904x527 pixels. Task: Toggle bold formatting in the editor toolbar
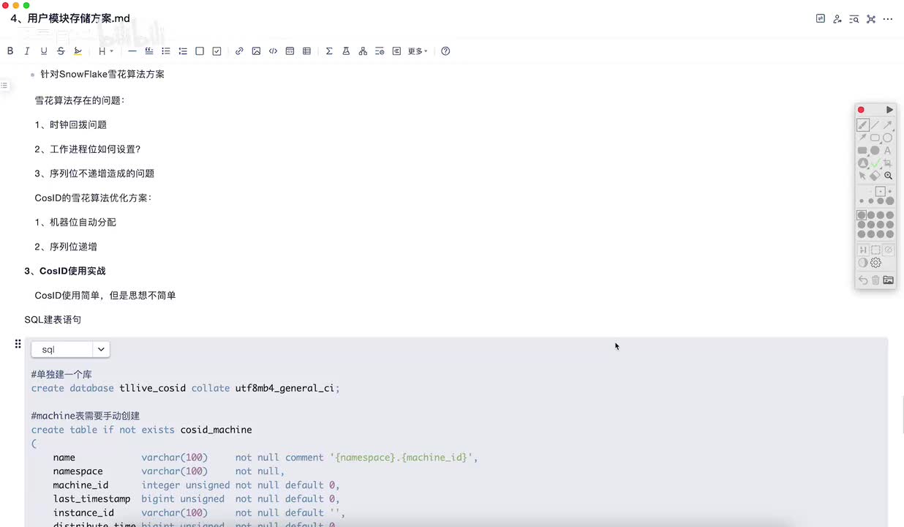pyautogui.click(x=10, y=51)
